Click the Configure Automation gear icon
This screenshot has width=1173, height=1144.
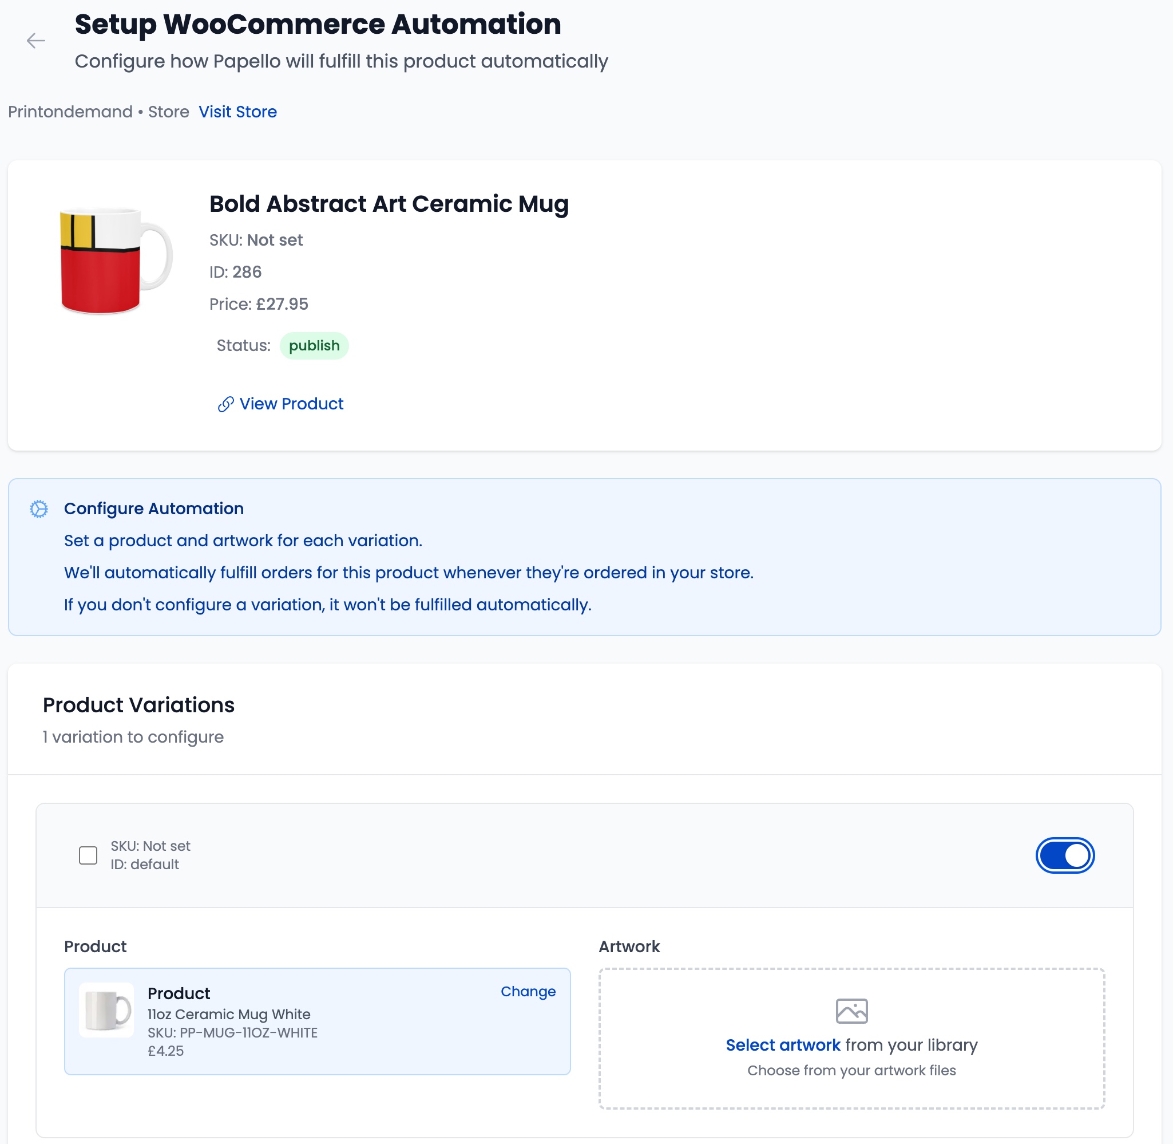pos(39,509)
